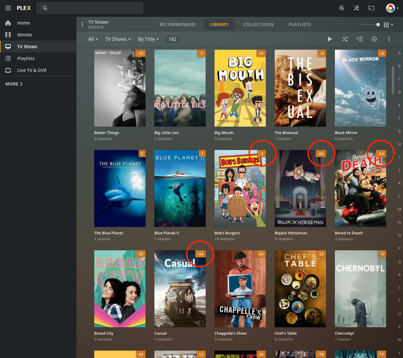Open the activity monitor icon

click(342, 8)
